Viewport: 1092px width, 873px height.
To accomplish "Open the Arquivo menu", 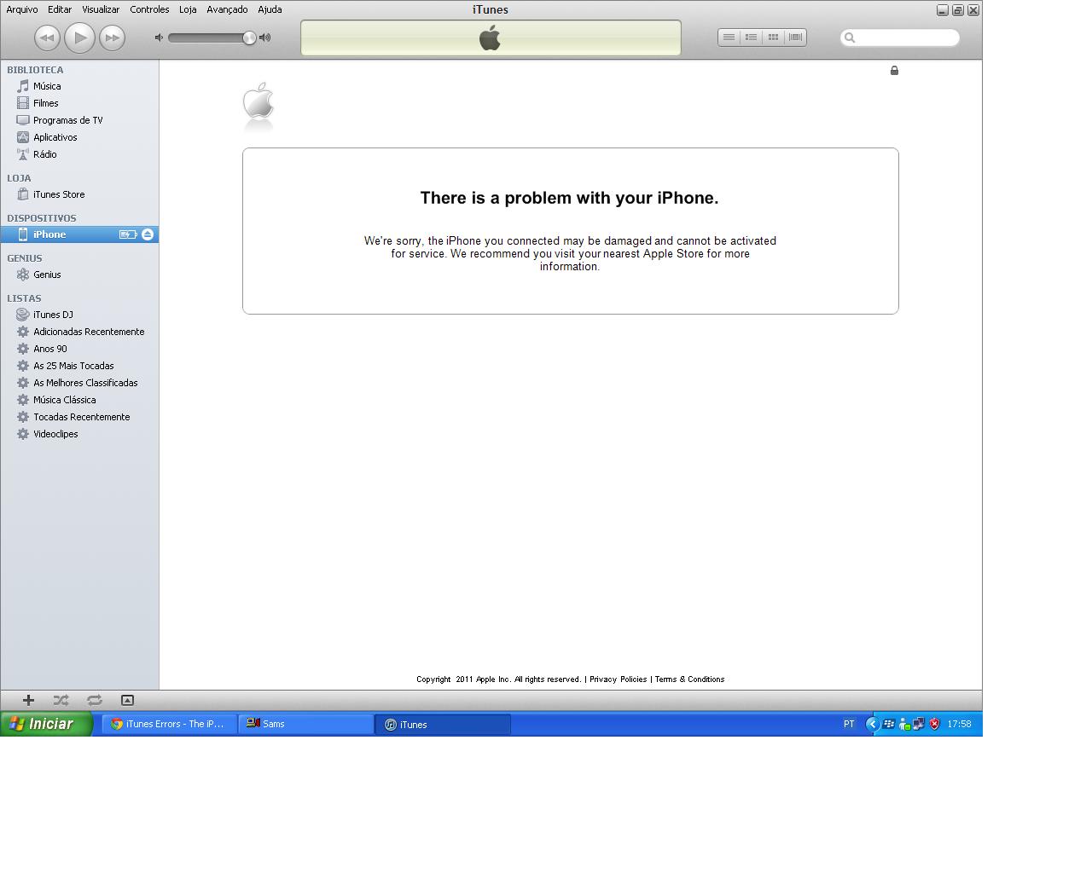I will tap(22, 9).
